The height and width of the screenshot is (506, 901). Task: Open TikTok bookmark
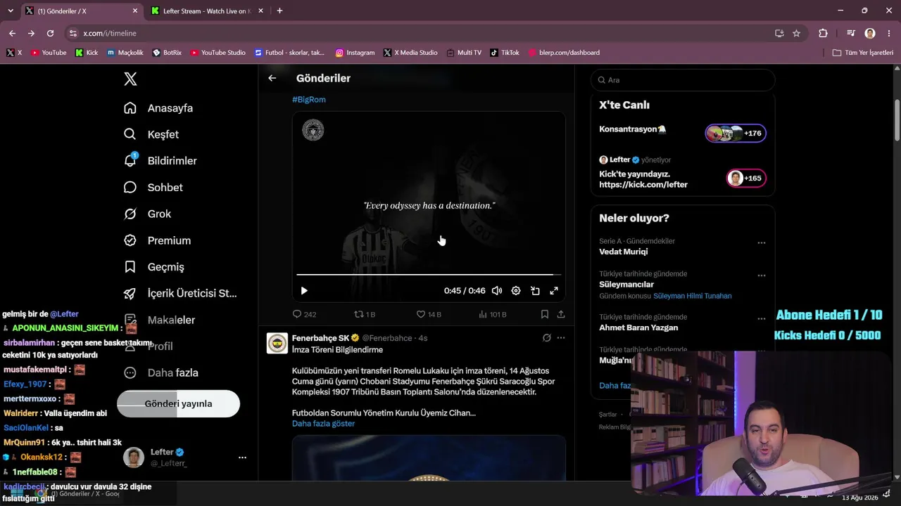click(x=504, y=53)
